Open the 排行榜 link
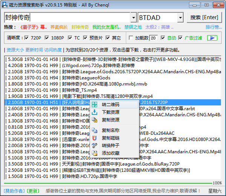This screenshot has width=226, height=196. [x=214, y=27]
